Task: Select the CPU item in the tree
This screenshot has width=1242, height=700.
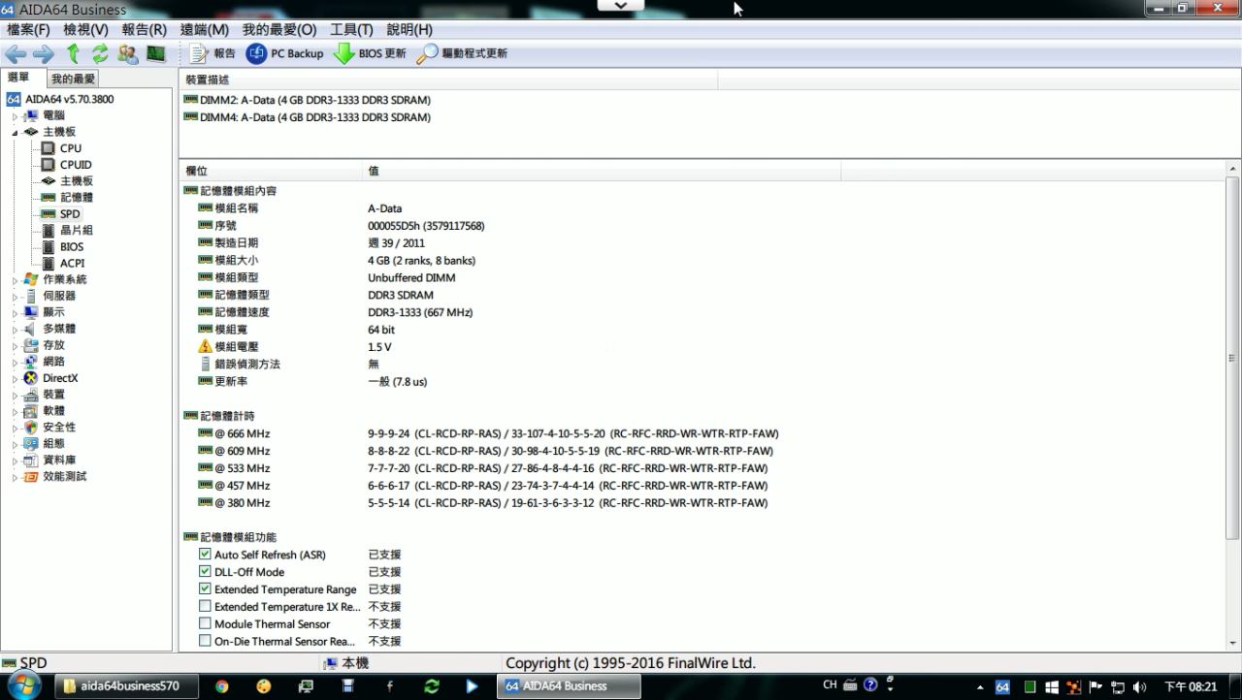Action: pyautogui.click(x=71, y=148)
